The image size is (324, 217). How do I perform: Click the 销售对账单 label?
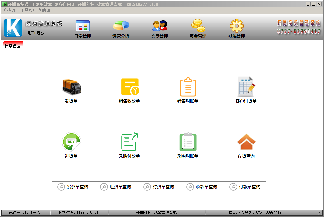(x=188, y=101)
